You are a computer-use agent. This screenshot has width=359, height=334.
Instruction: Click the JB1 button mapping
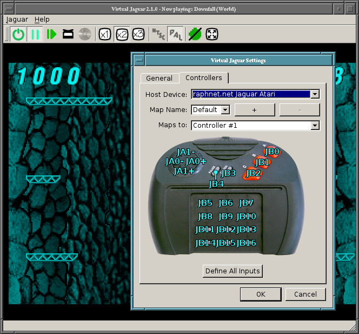[x=262, y=162]
